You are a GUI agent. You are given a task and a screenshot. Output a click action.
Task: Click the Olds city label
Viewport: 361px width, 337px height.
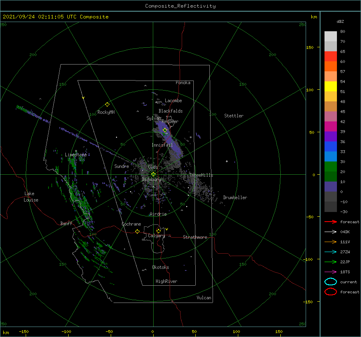(153, 167)
